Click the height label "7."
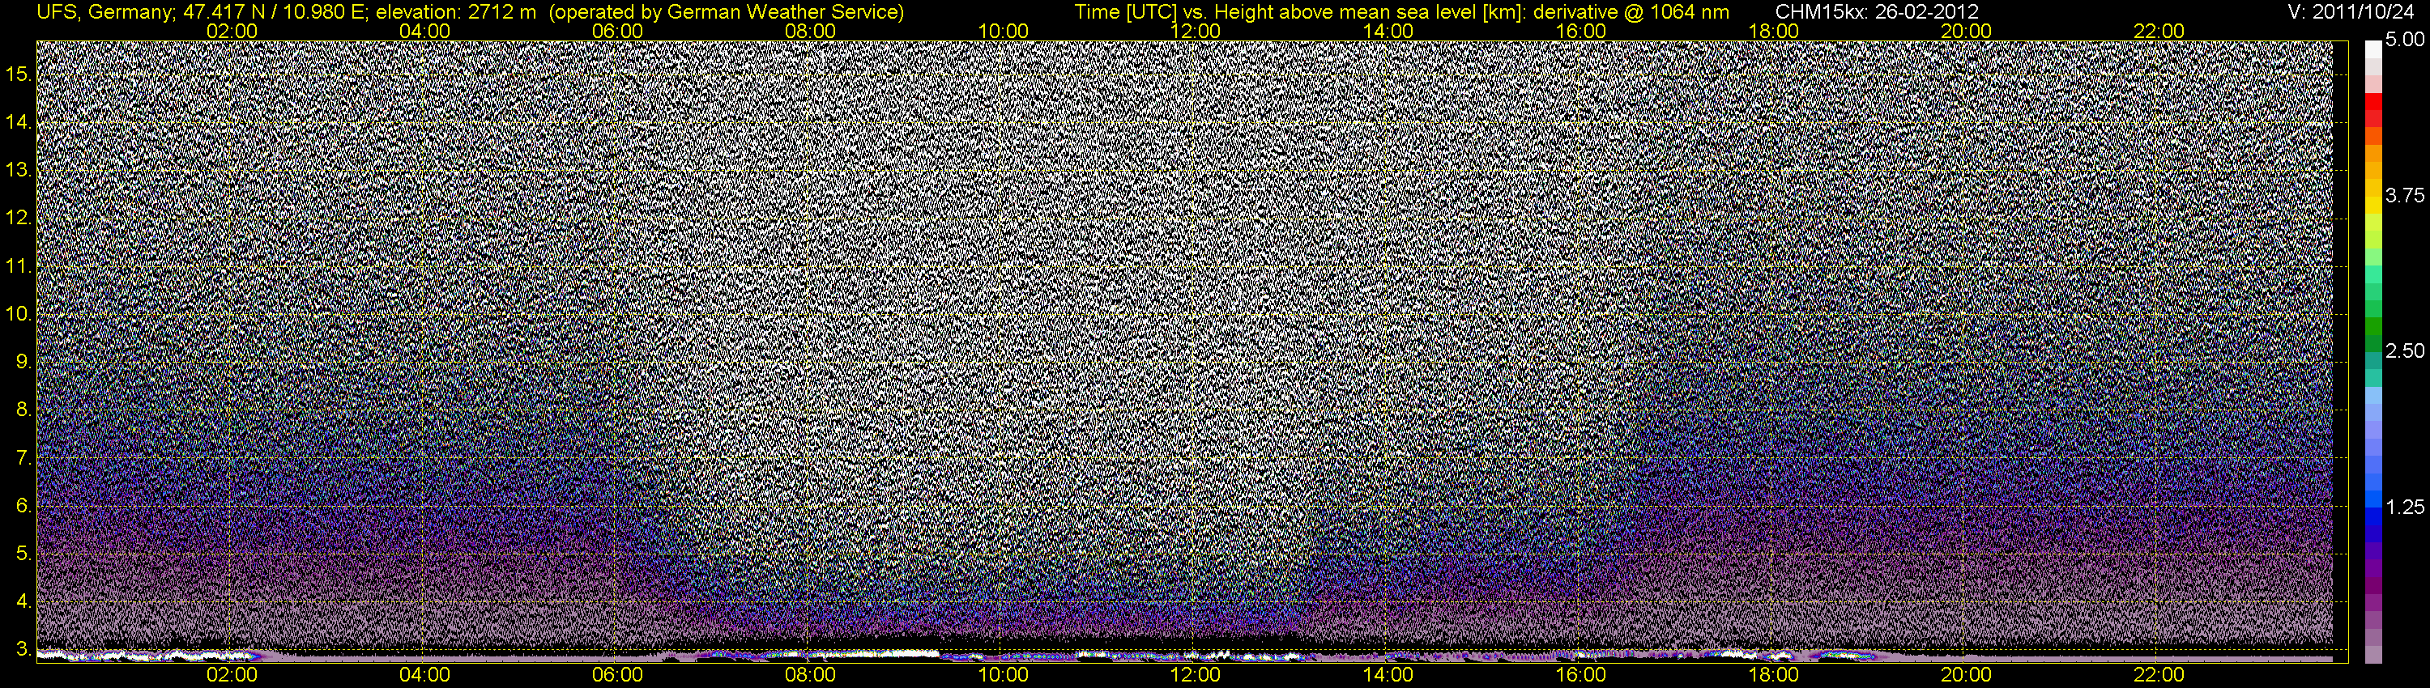Image resolution: width=2430 pixels, height=688 pixels. point(23,458)
